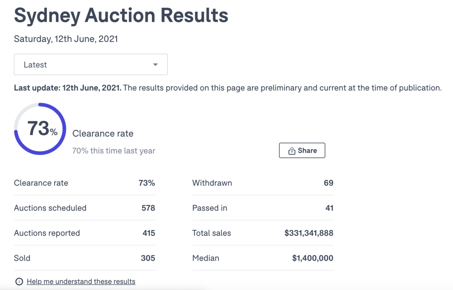Click the "70% this time last year" text

114,151
